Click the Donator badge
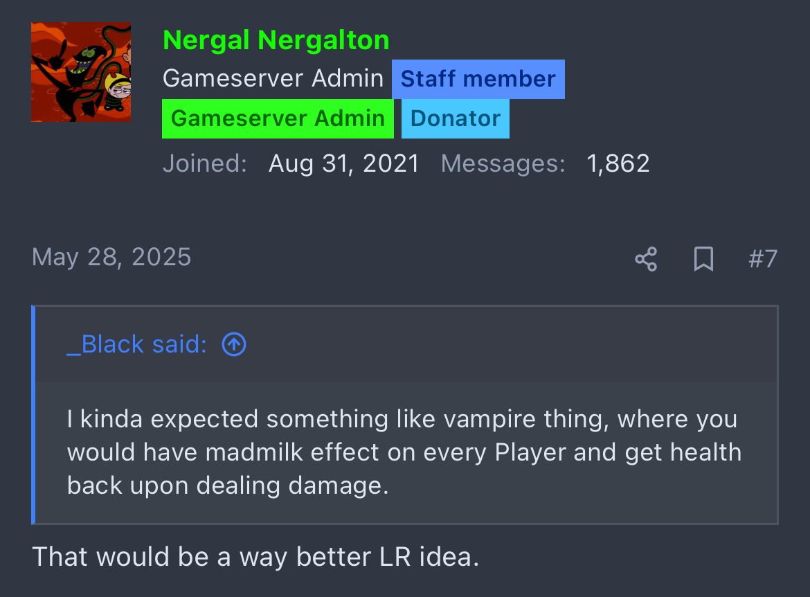The image size is (810, 597). point(456,118)
